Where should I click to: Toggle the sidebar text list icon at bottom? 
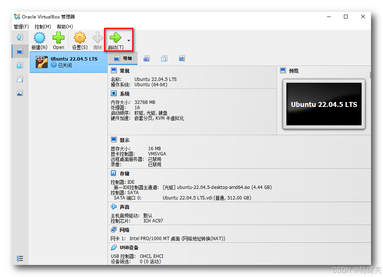(20, 259)
